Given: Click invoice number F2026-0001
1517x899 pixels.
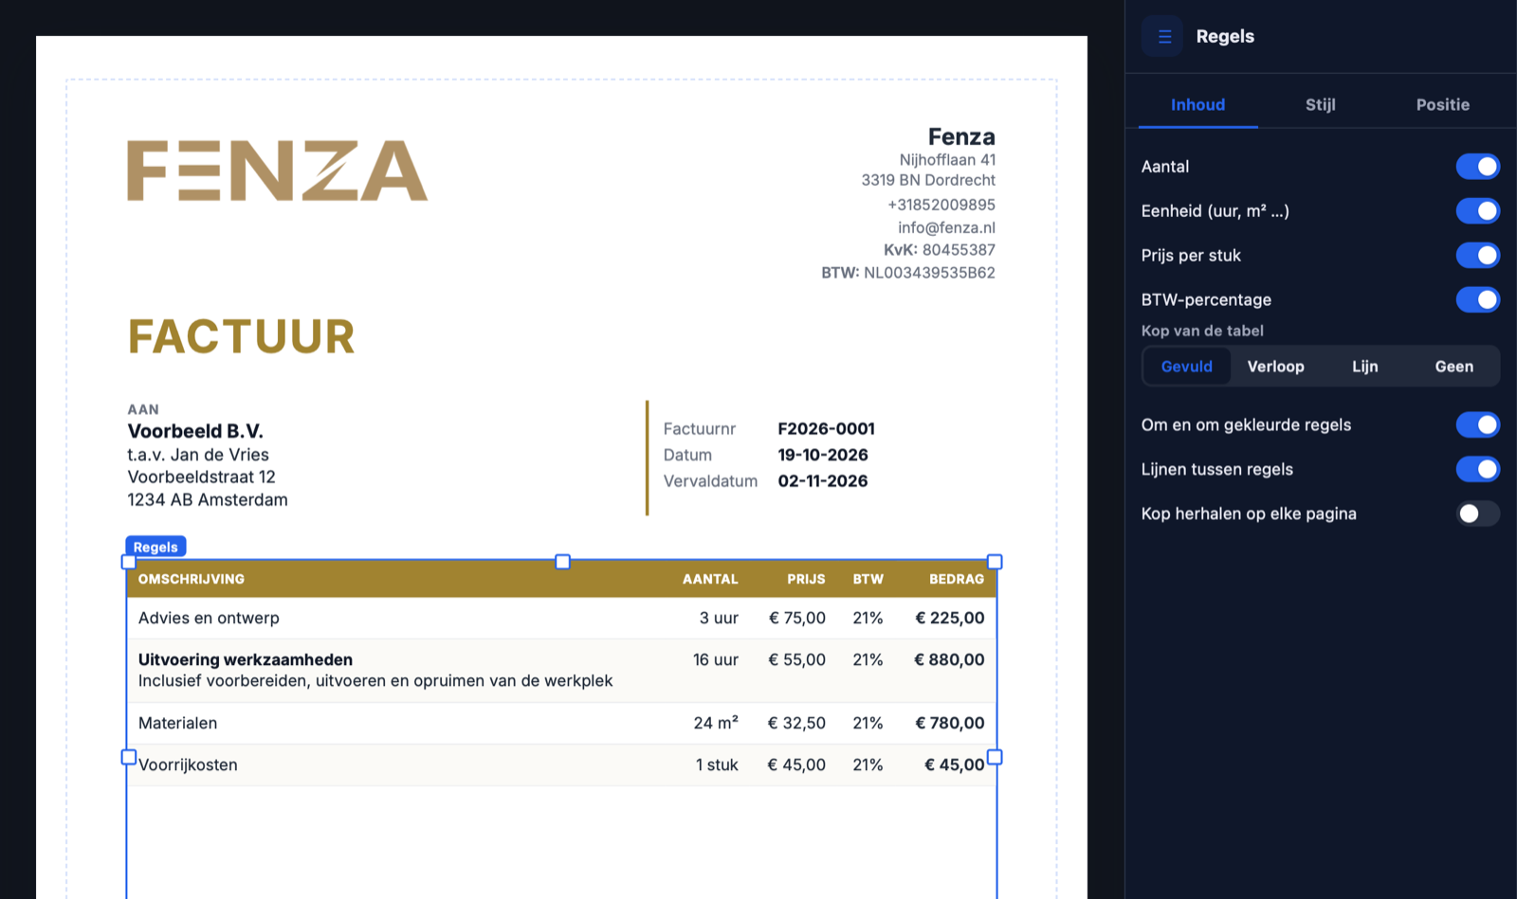Looking at the screenshot, I should (x=826, y=429).
